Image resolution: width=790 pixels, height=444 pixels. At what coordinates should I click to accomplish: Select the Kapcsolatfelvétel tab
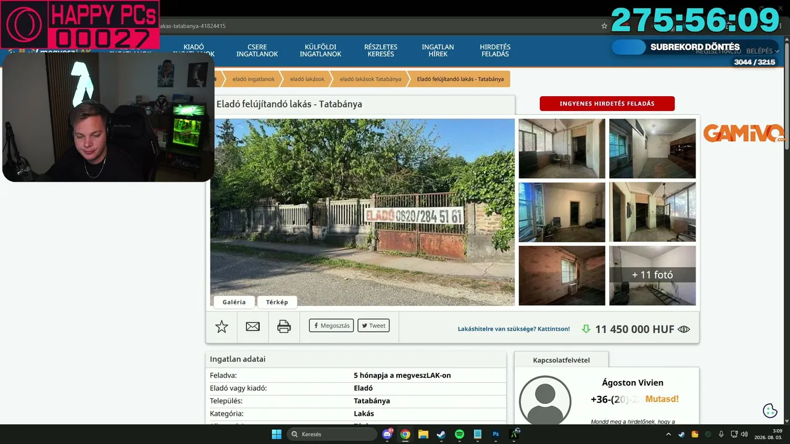(x=561, y=360)
